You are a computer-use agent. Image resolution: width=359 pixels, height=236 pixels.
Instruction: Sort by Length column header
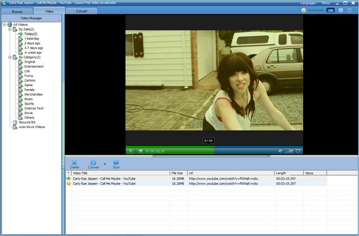[289, 173]
